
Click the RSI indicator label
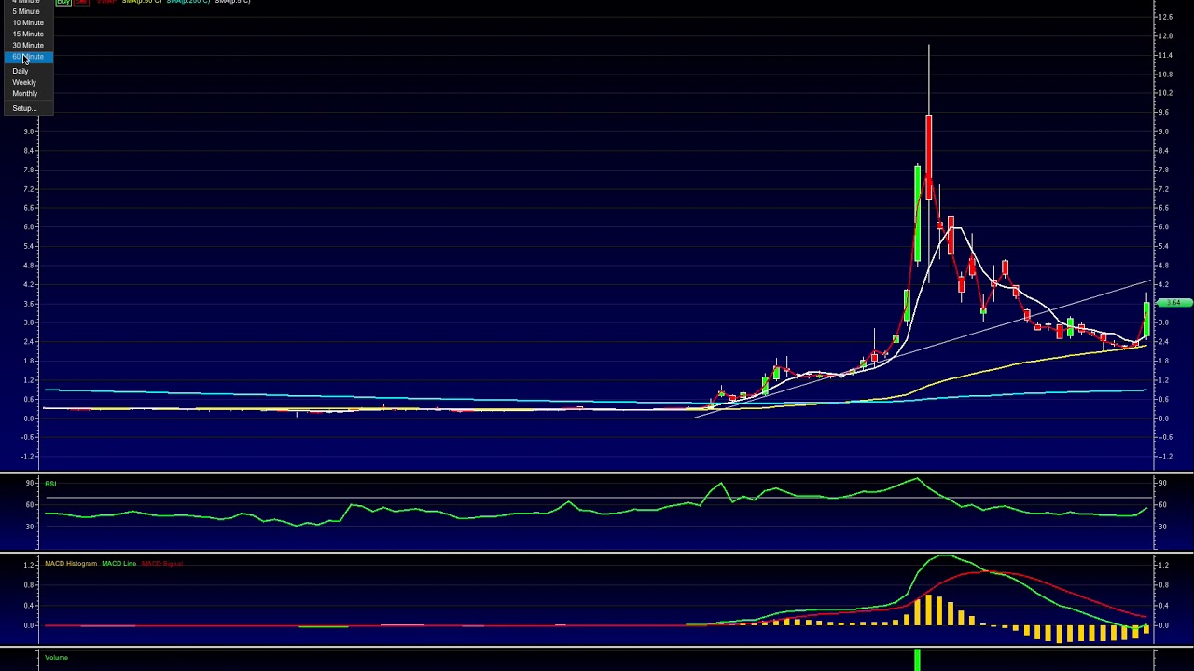[x=50, y=483]
